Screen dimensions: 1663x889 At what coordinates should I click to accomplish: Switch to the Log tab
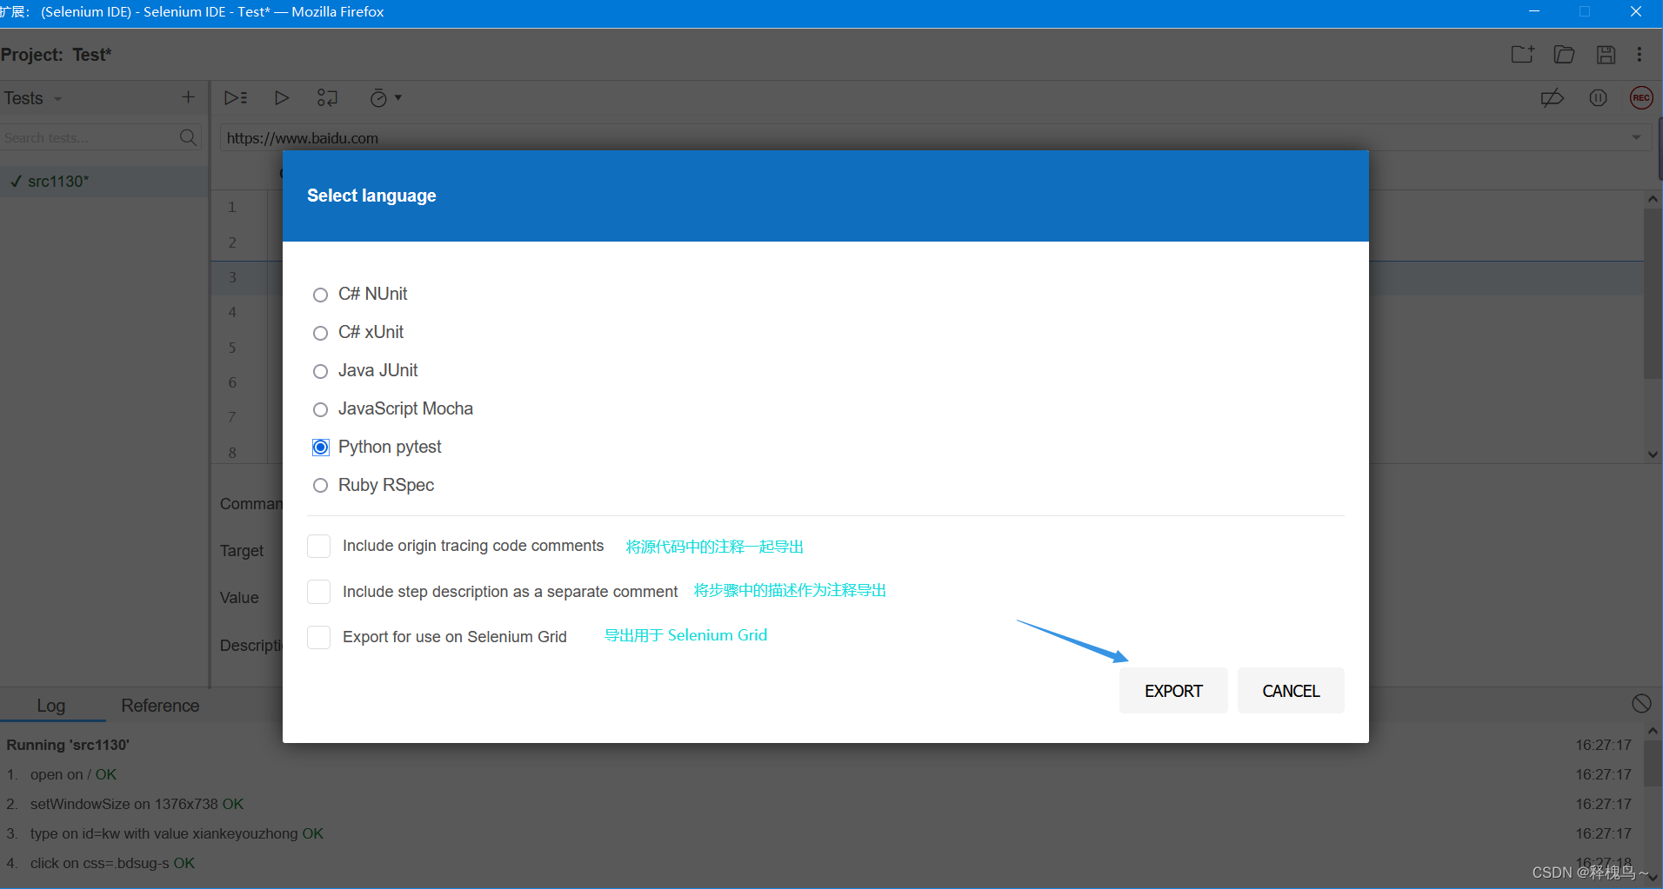(x=51, y=706)
